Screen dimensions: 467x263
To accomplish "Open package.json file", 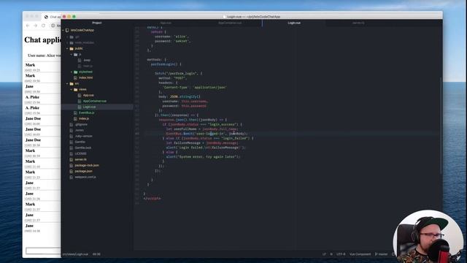I will pos(83,171).
